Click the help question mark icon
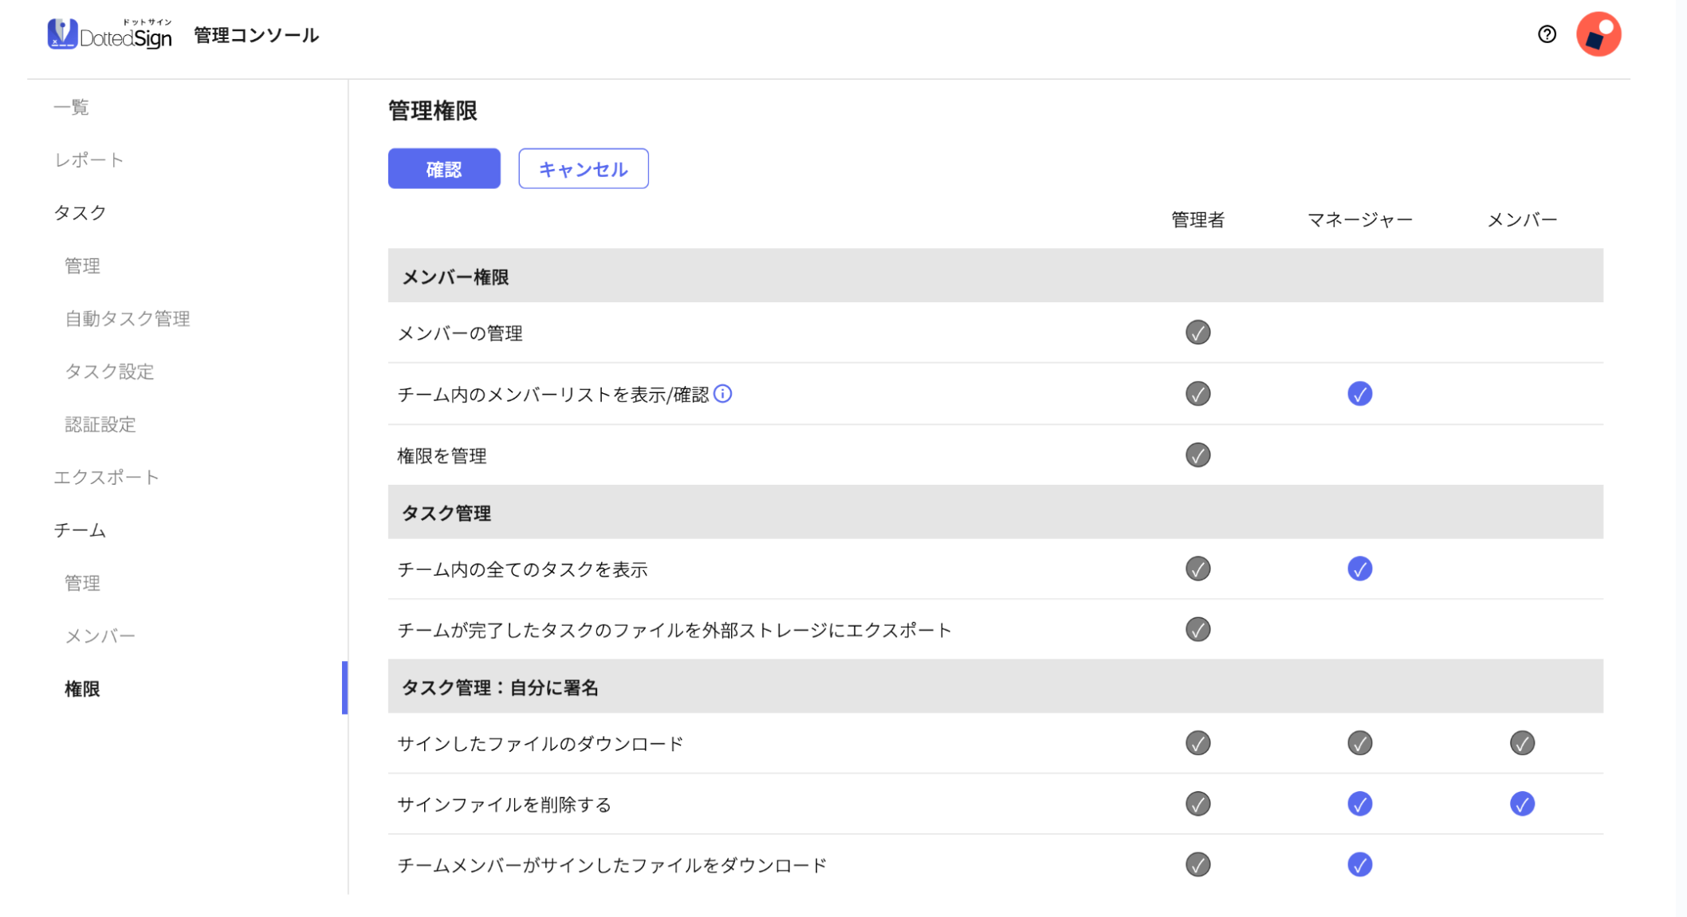1687x917 pixels. [1547, 34]
